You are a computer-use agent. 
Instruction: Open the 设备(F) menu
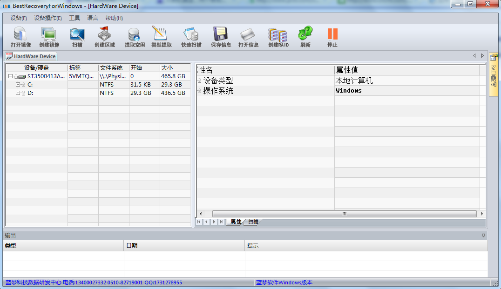[x=19, y=18]
